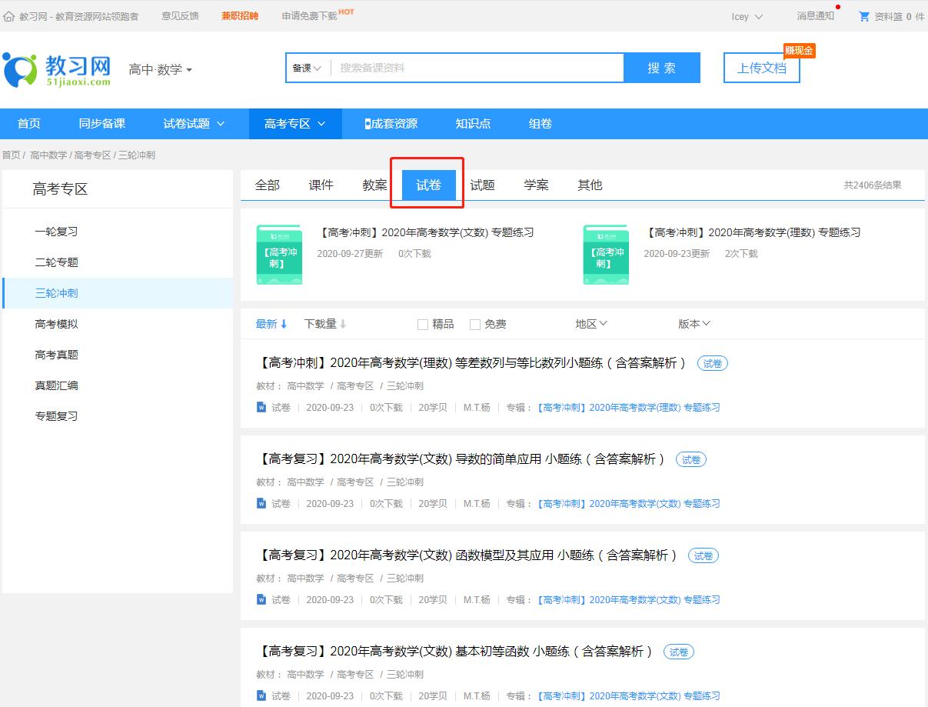Switch to the 课件 tab
The height and width of the screenshot is (707, 928).
pyautogui.click(x=321, y=185)
